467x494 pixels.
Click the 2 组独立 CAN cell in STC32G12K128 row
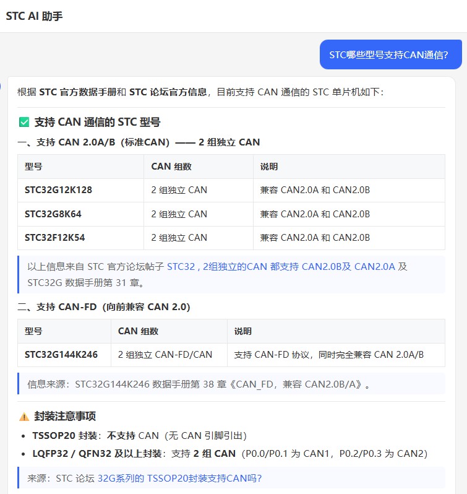click(199, 190)
